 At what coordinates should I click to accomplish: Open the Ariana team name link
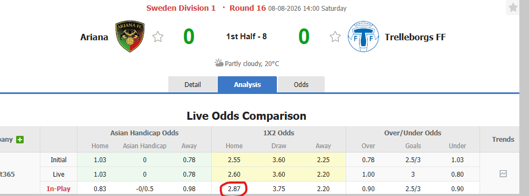(94, 37)
